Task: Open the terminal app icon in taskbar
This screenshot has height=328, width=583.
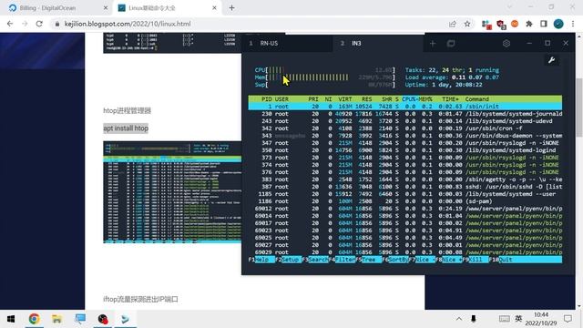Action: [126, 319]
